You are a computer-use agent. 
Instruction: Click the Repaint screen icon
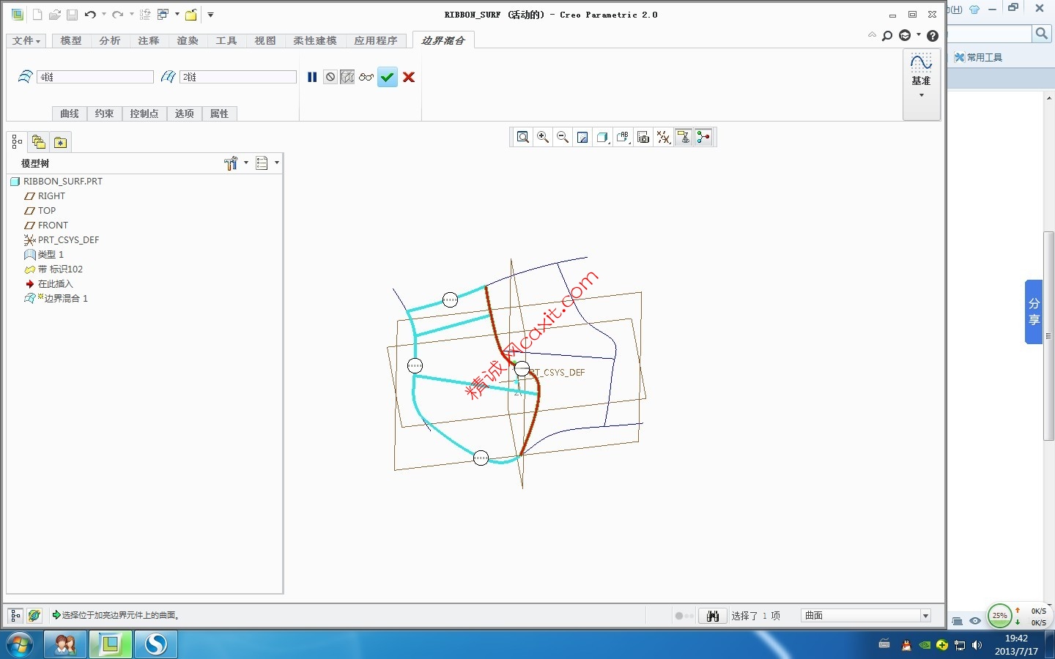point(582,137)
